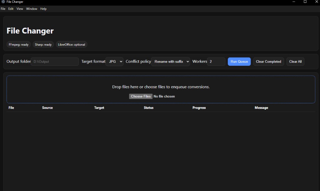The height and width of the screenshot is (191, 320).
Task: Click the Status column header
Action: point(148,108)
